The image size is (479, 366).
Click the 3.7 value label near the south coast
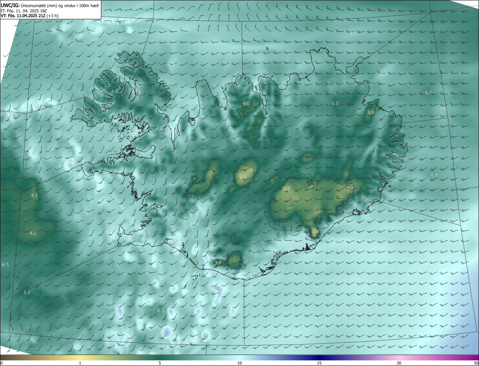pyautogui.click(x=218, y=263)
